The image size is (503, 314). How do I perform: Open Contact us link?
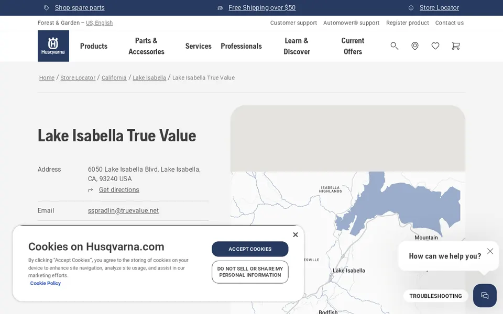pos(450,23)
